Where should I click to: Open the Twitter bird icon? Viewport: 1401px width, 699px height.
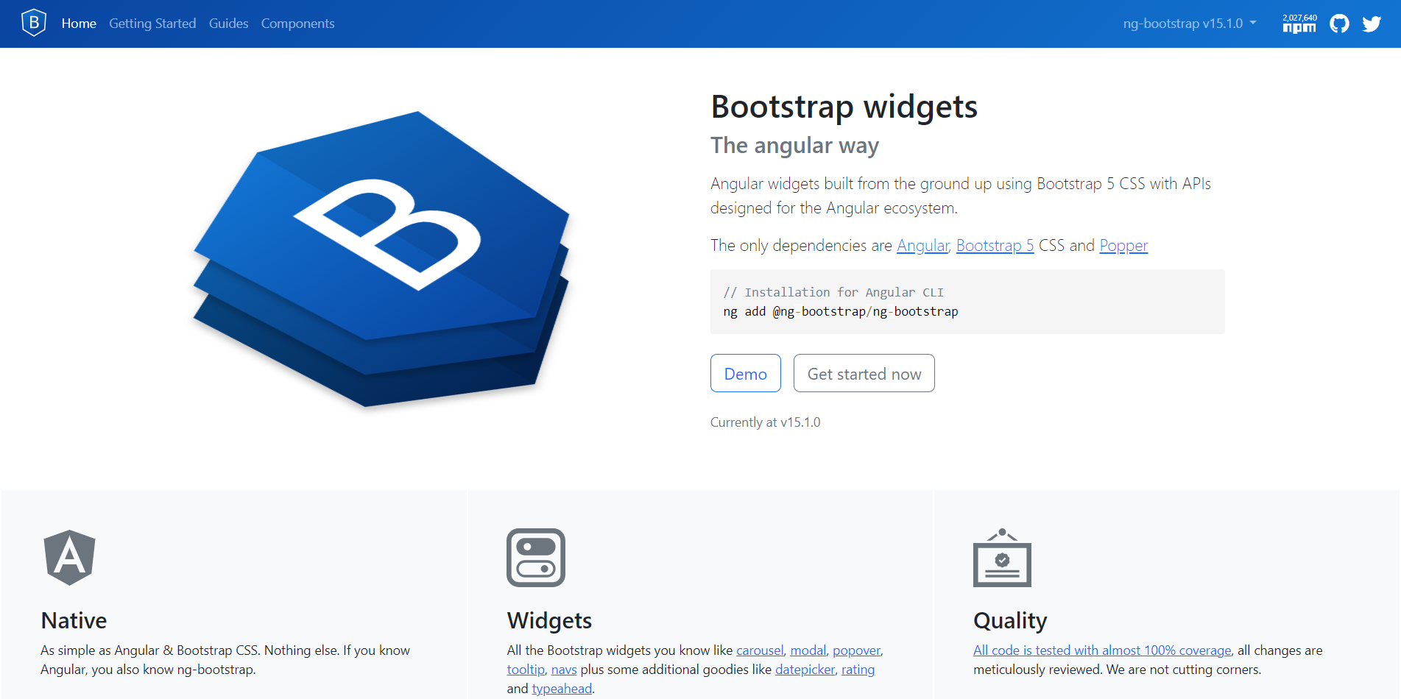1372,24
